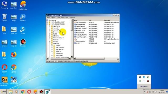Open Windows Explorer from the taskbar

pos(10,92)
